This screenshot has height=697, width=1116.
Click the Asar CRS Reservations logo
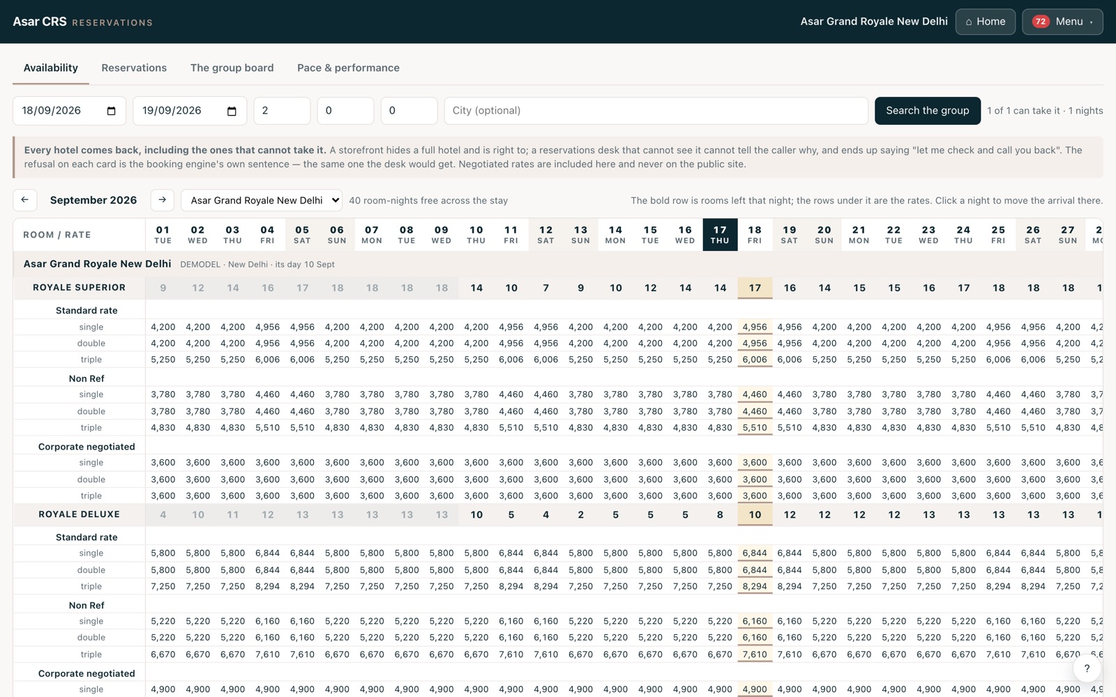pyautogui.click(x=82, y=22)
